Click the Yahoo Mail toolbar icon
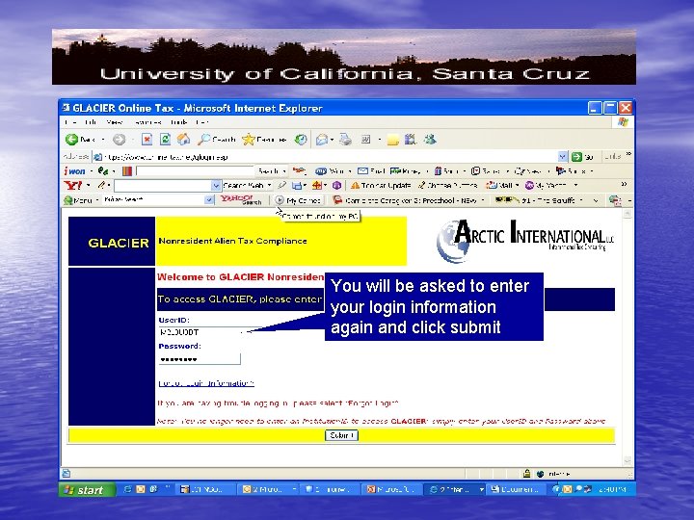Screen dimensions: 694x520 click(499, 185)
